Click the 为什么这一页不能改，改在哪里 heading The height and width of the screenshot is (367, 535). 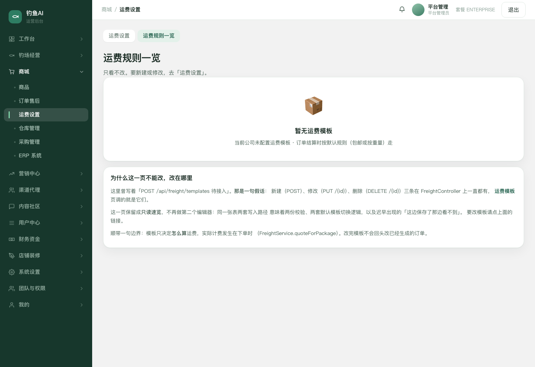(152, 178)
